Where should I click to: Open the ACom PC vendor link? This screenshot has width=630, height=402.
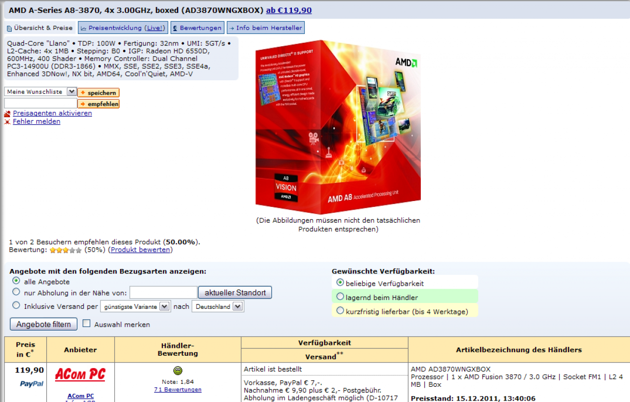[81, 396]
